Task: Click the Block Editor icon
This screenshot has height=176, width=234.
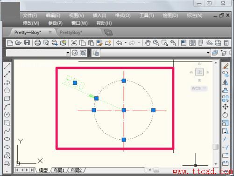Action: pyautogui.click(x=108, y=43)
